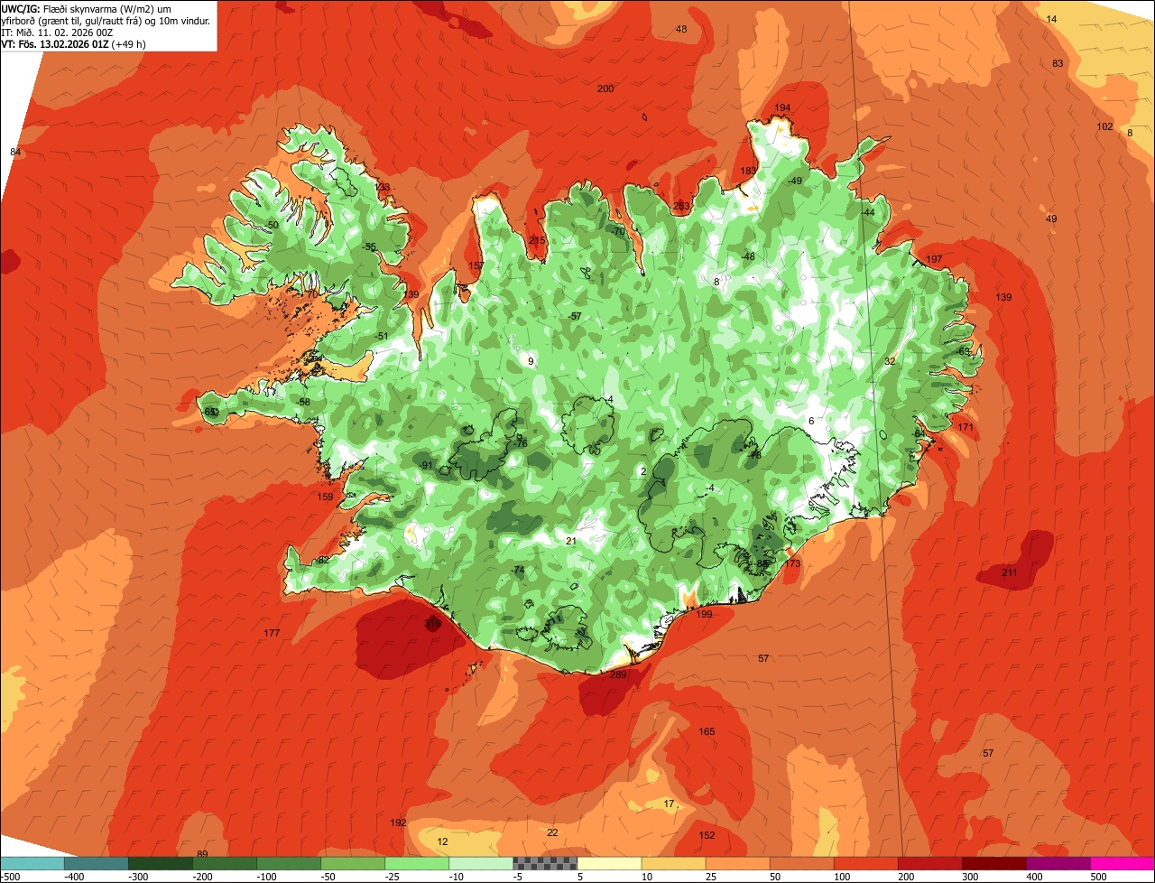Click the 'VT: Fös. 13.02.2026 01Z (+49 h)' line

[75, 43]
